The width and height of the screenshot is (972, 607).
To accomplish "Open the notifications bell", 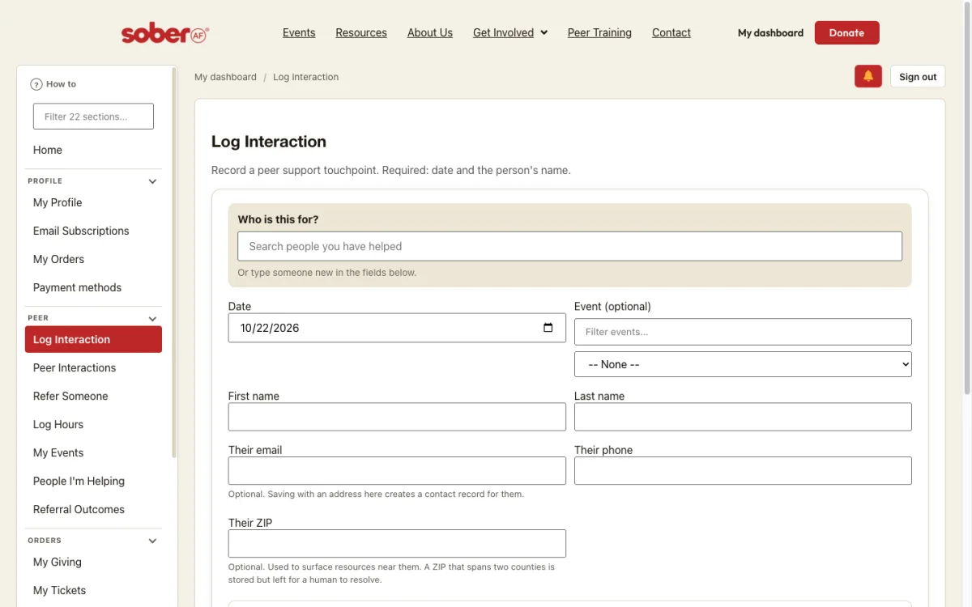I will (x=868, y=77).
